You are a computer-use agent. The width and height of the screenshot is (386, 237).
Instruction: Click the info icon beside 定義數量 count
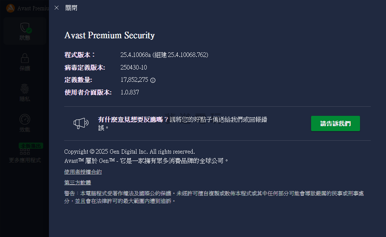point(153,80)
